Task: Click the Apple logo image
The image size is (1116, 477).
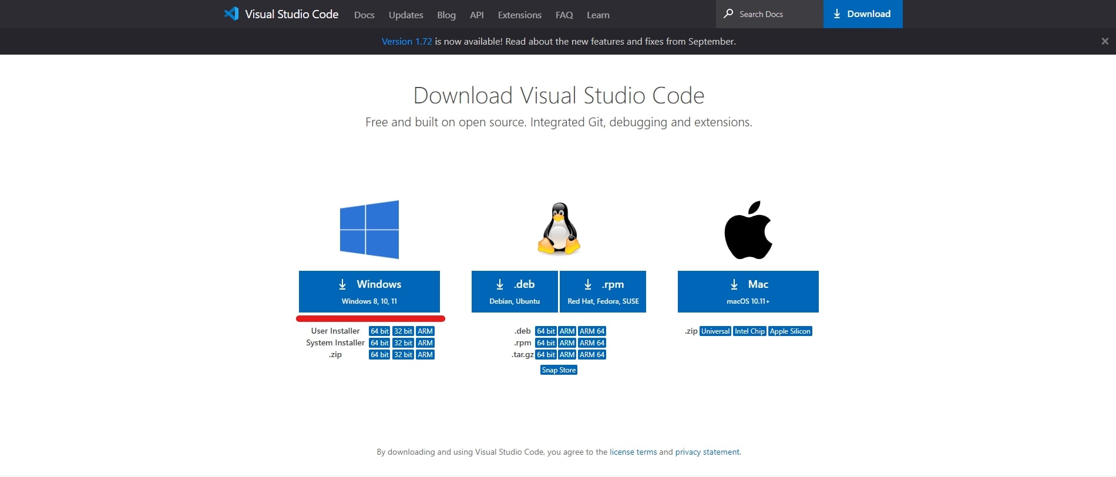Action: tap(748, 230)
